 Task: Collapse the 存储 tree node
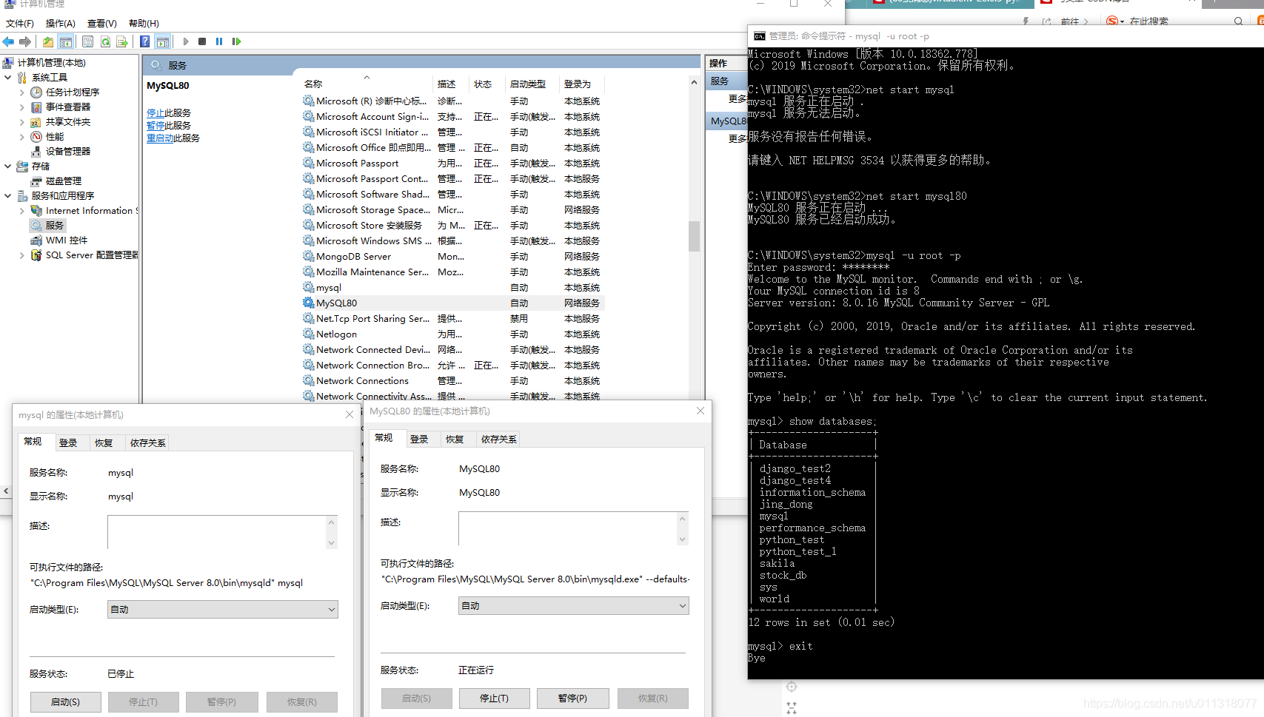click(x=8, y=166)
